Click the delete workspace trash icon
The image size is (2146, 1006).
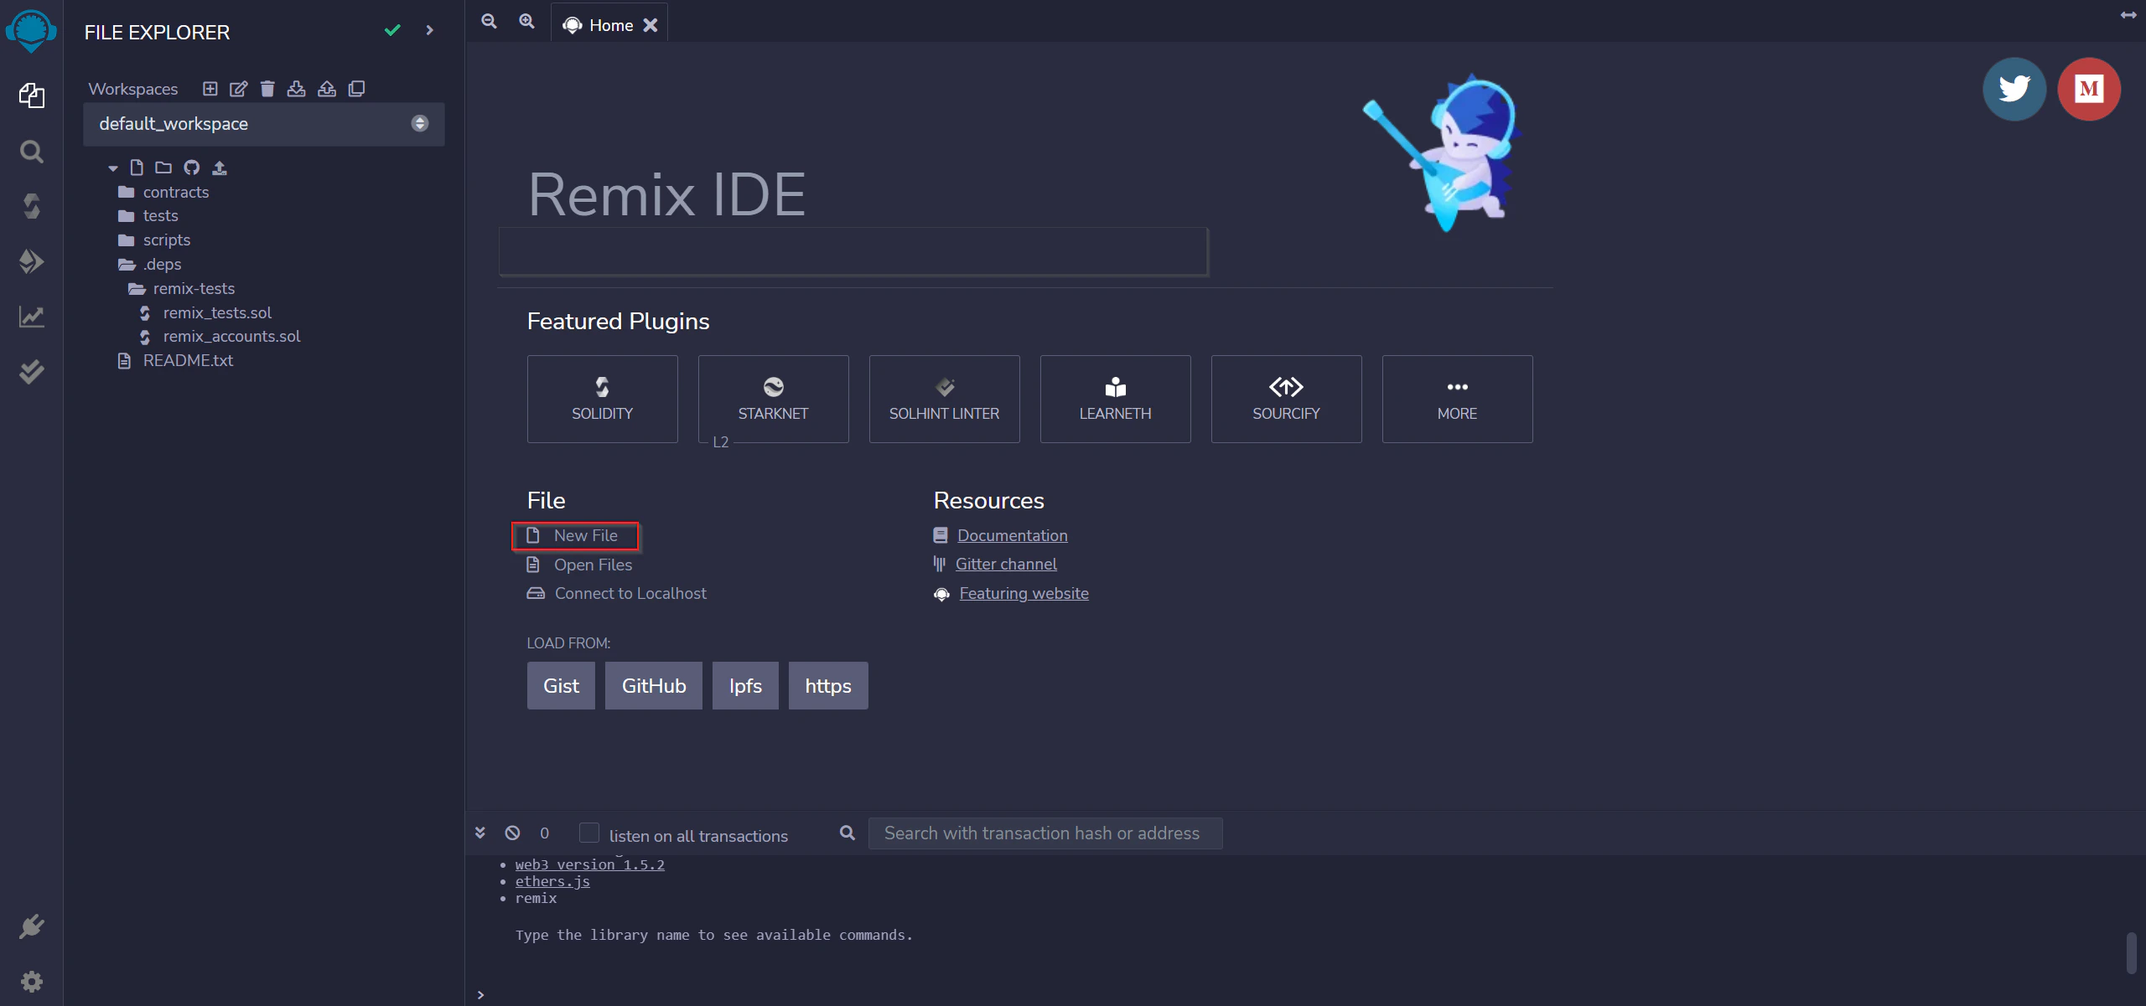click(267, 89)
